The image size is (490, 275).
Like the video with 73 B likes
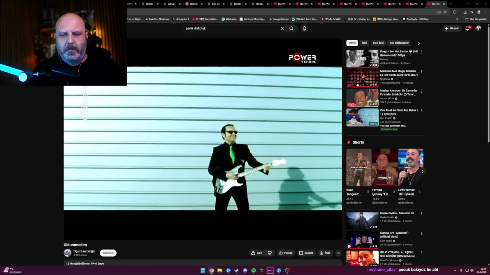256,253
